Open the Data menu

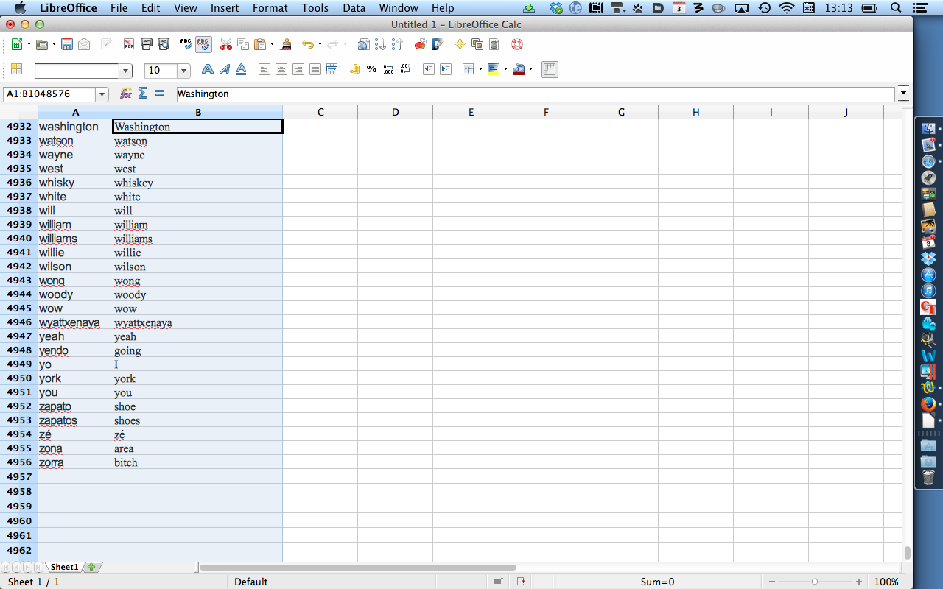click(354, 8)
